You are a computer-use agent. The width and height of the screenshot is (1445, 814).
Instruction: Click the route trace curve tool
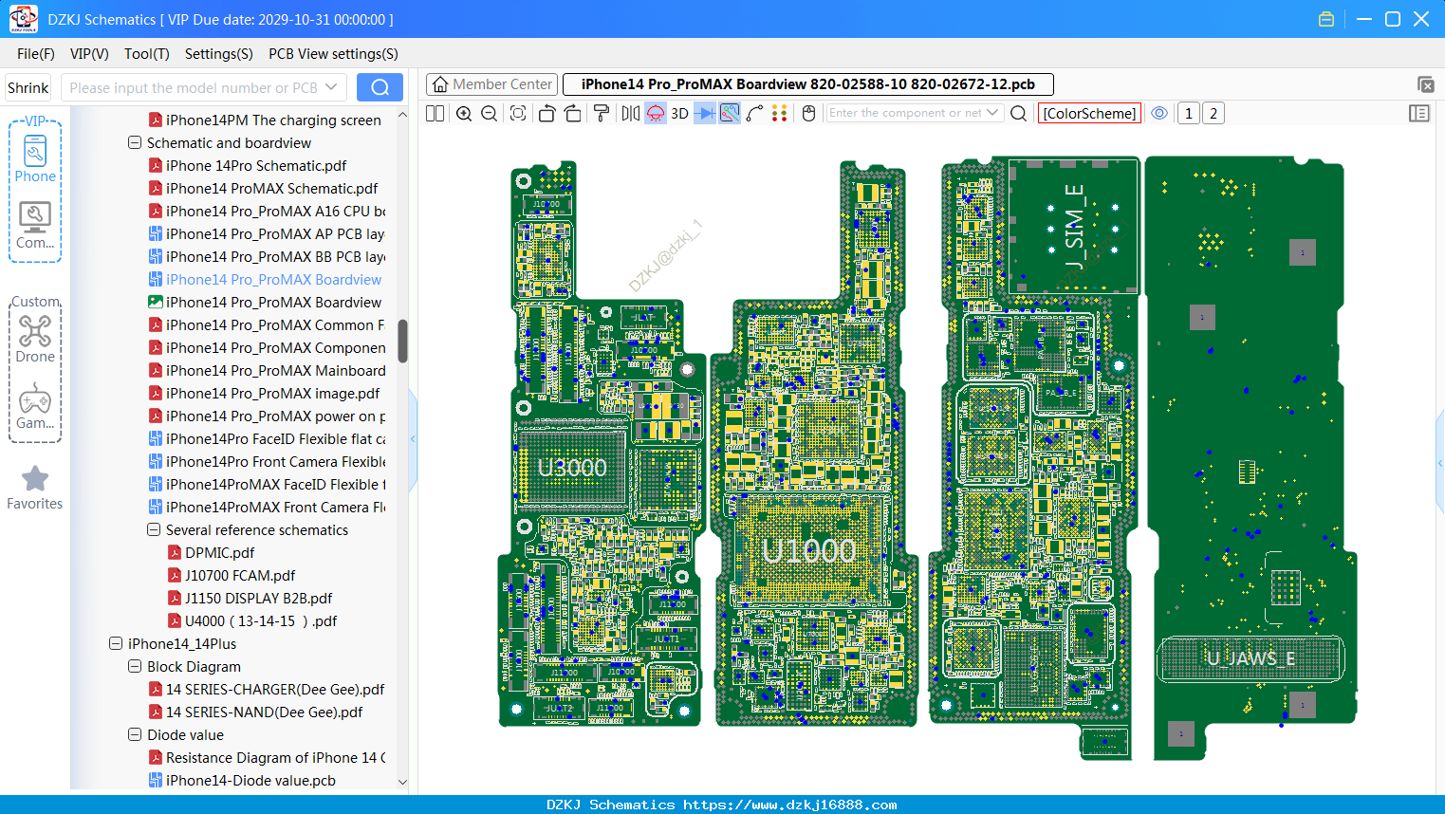tap(754, 114)
